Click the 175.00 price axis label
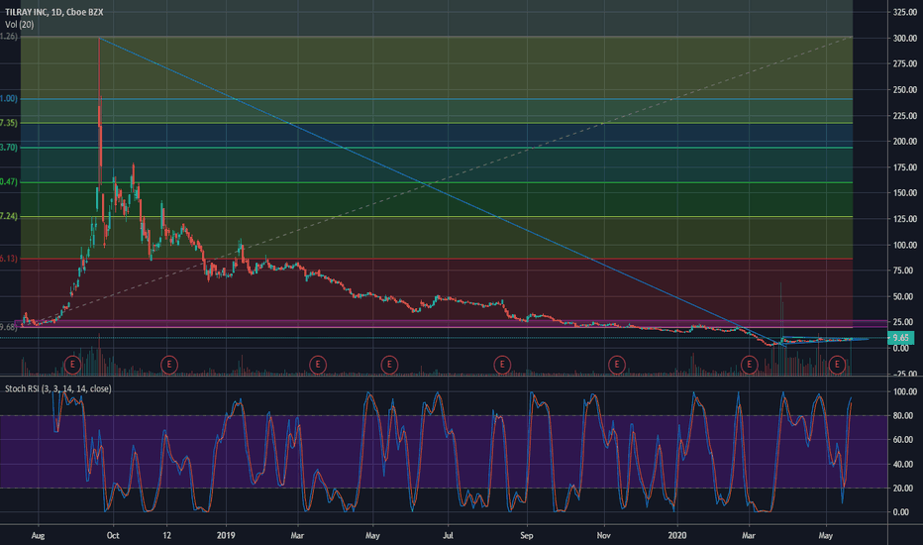923x545 pixels. coord(905,167)
